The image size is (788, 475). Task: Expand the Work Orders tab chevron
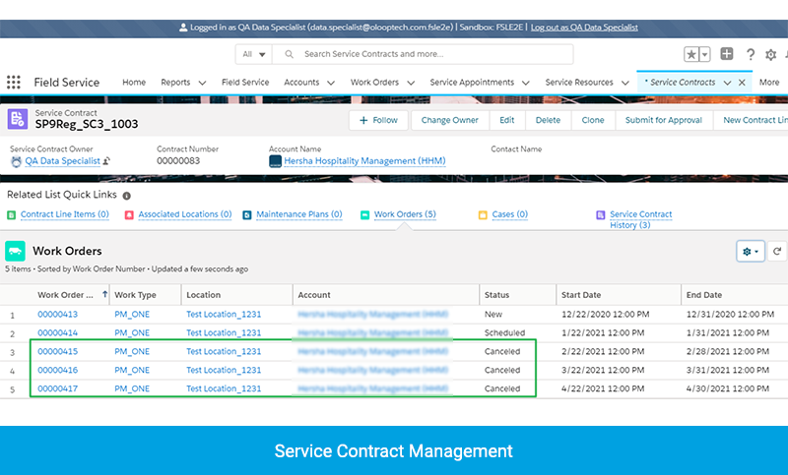click(411, 83)
